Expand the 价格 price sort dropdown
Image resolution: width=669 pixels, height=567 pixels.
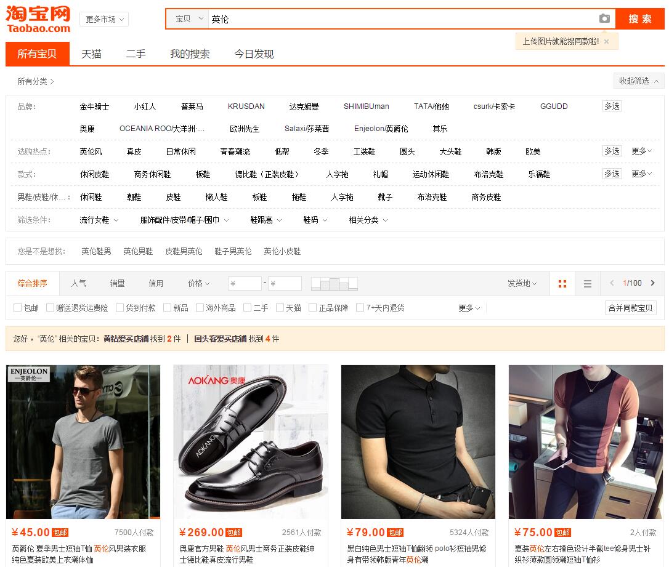click(x=198, y=283)
